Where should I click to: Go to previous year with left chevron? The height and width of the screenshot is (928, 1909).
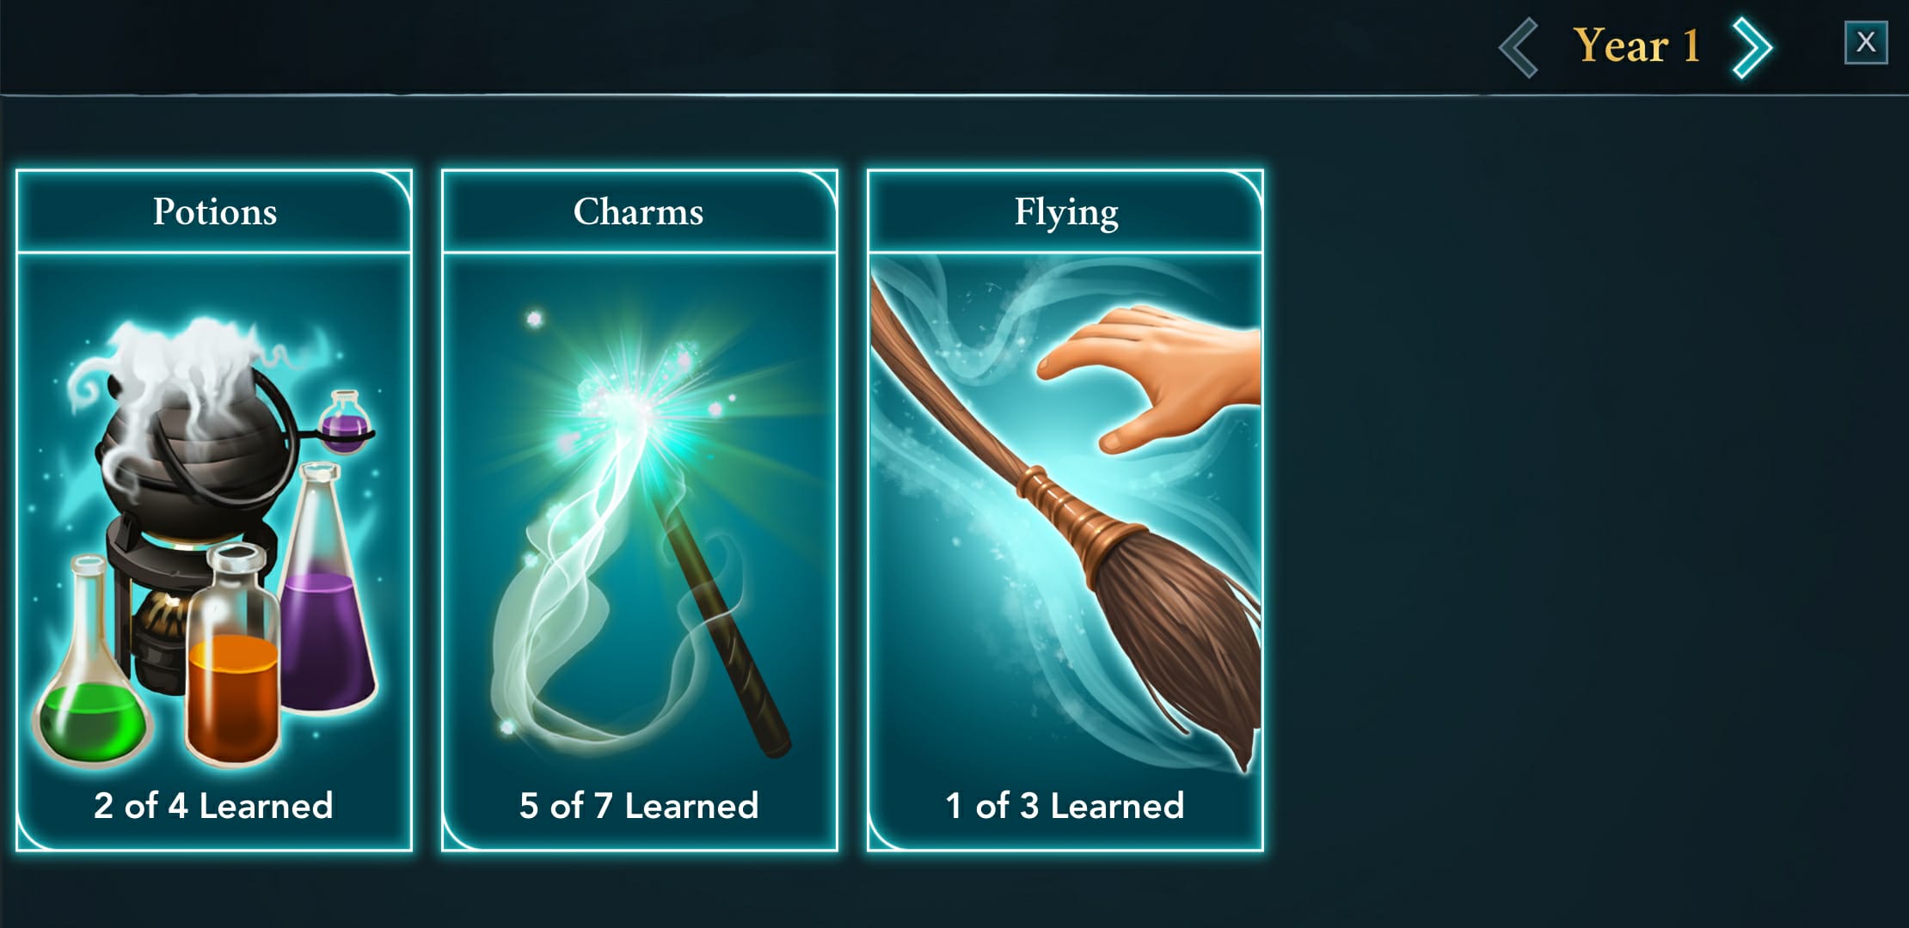(x=1519, y=47)
